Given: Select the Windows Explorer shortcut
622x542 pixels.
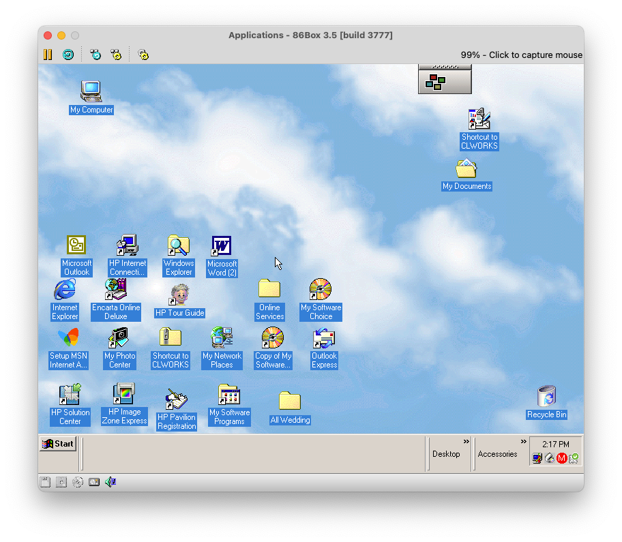Looking at the screenshot, I should tap(179, 256).
